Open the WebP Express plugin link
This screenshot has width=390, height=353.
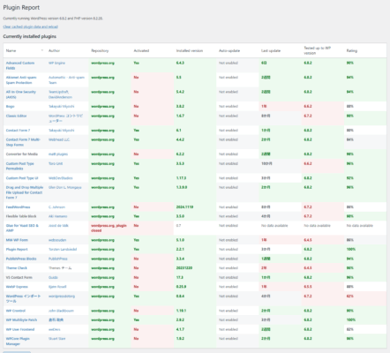[x=17, y=287]
